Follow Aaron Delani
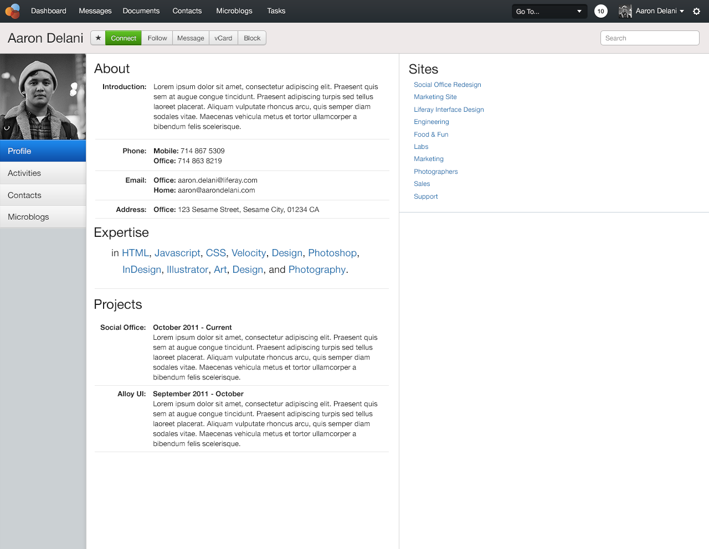This screenshot has width=709, height=549. click(x=157, y=38)
